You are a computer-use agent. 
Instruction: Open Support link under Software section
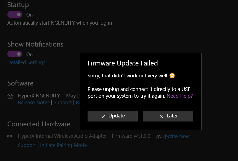click(63, 103)
